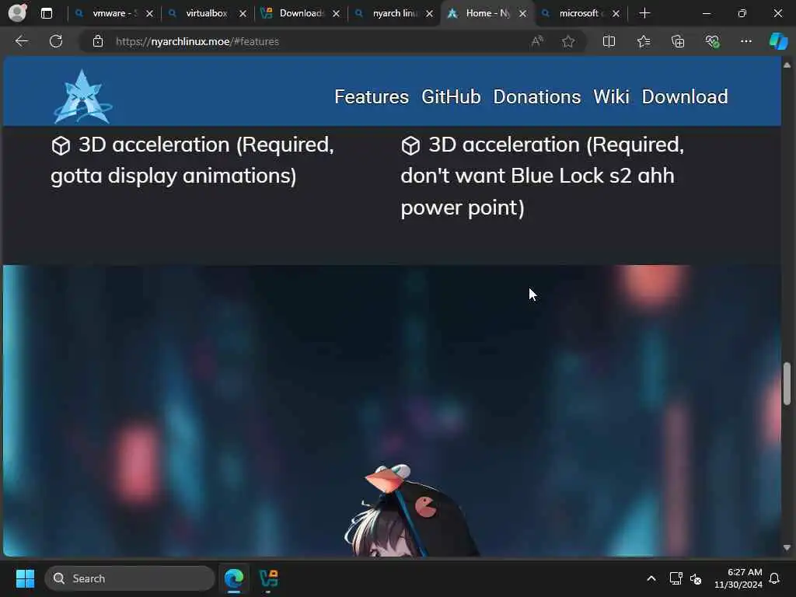Show hidden system tray icons chevron

coord(651,578)
